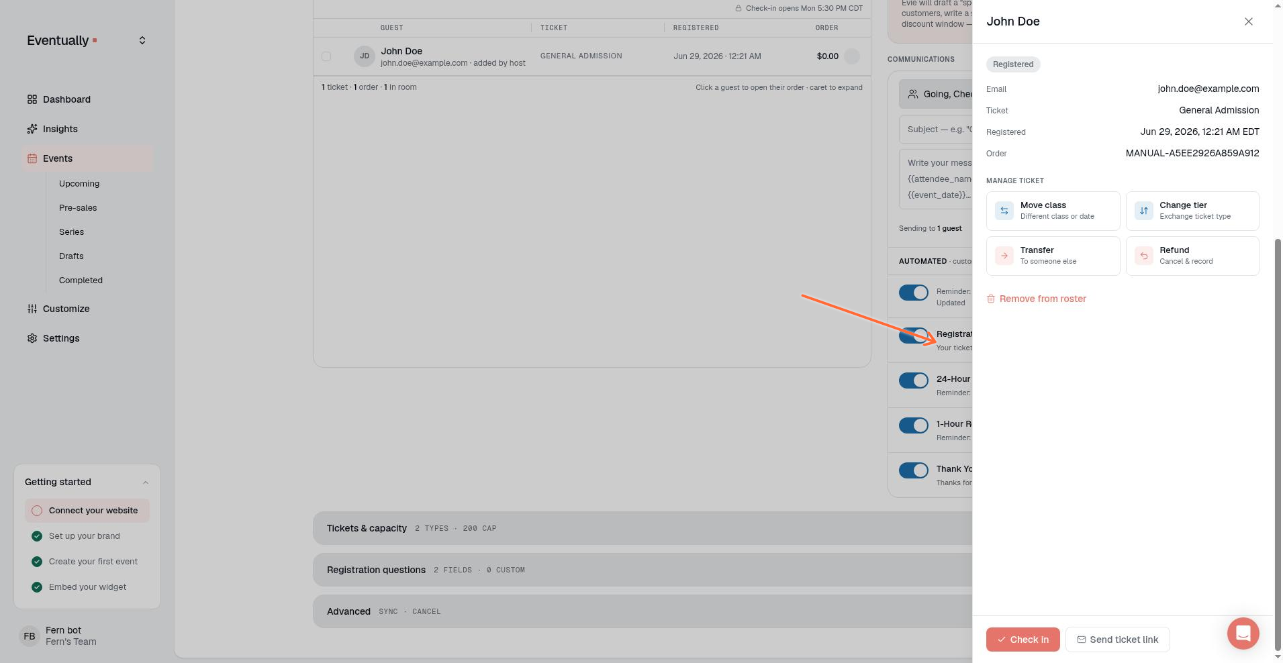Click the unchecked circle for Connect your website

pyautogui.click(x=37, y=511)
